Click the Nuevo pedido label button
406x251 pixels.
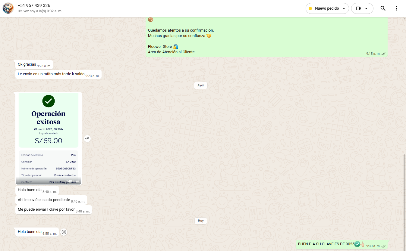327,8
